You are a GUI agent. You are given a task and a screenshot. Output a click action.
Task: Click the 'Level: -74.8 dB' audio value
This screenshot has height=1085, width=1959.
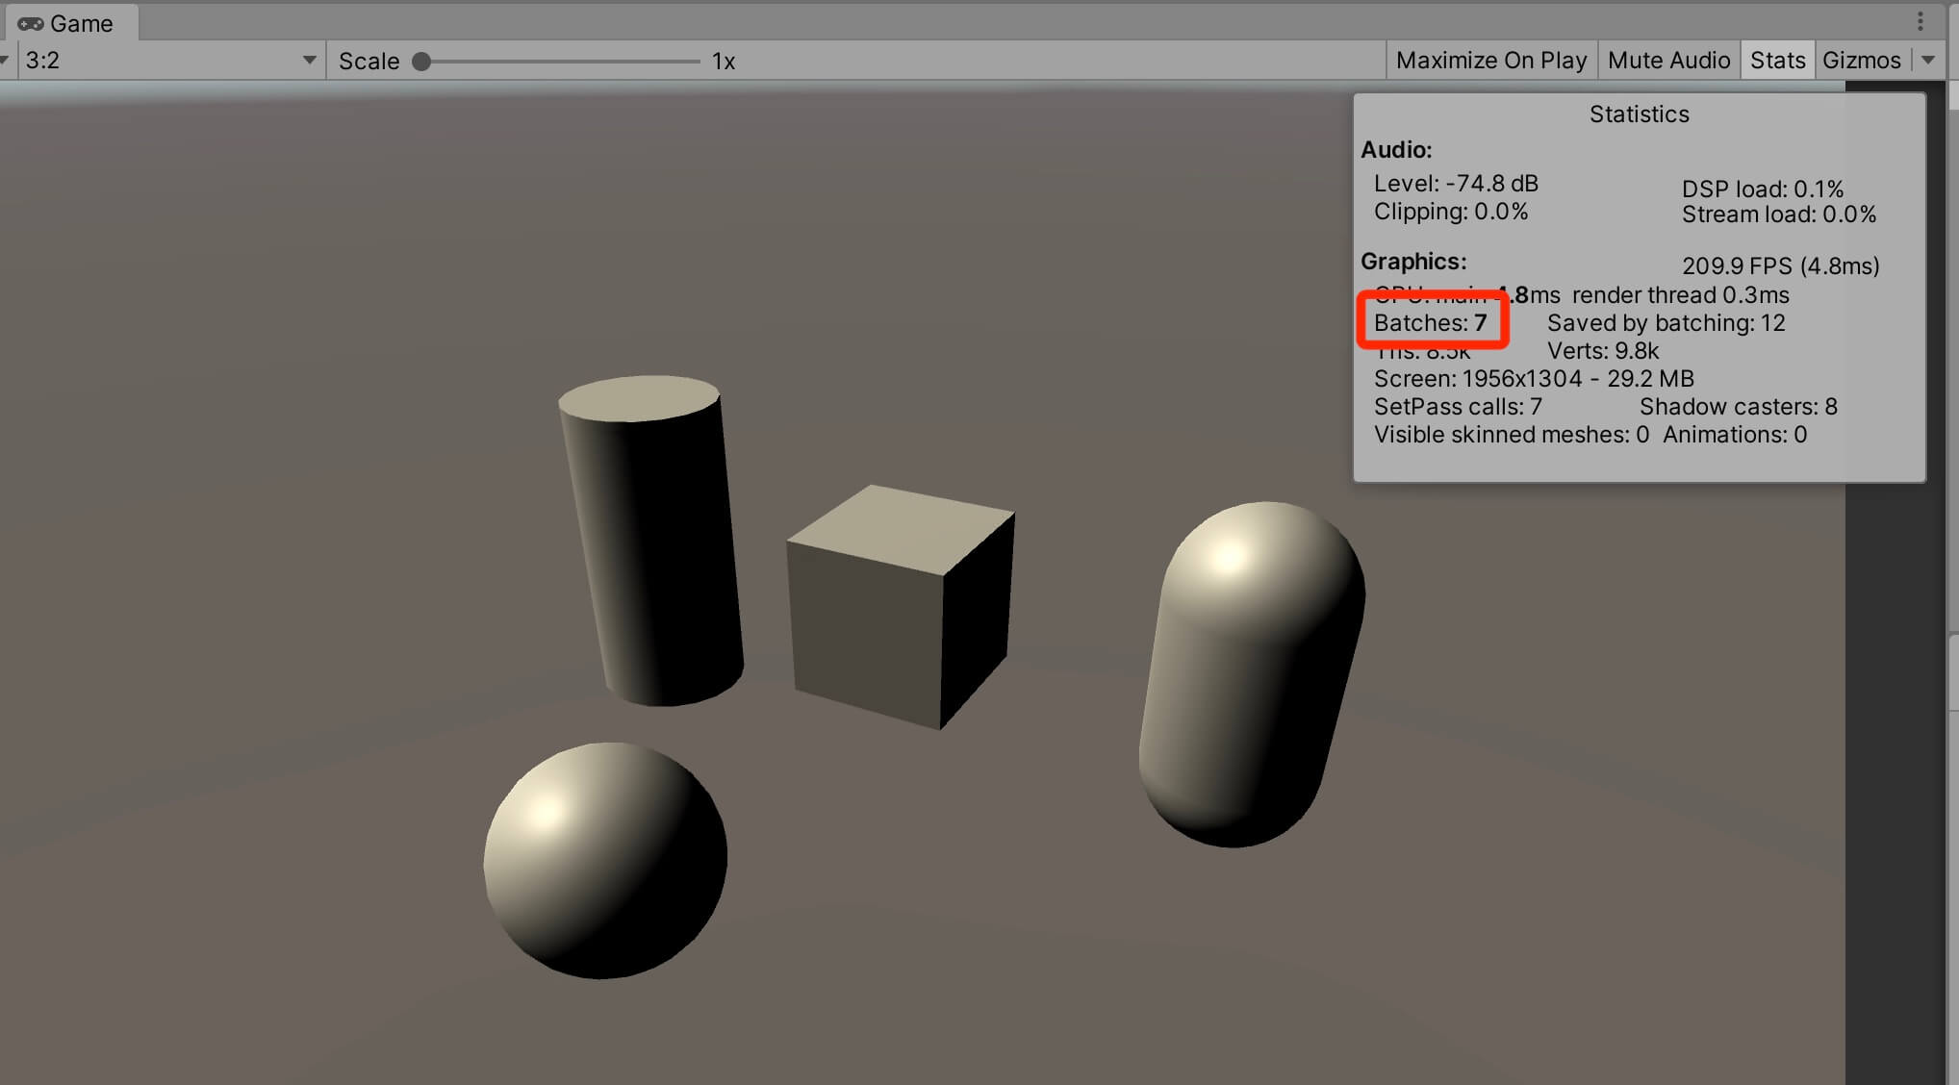[x=1456, y=184]
